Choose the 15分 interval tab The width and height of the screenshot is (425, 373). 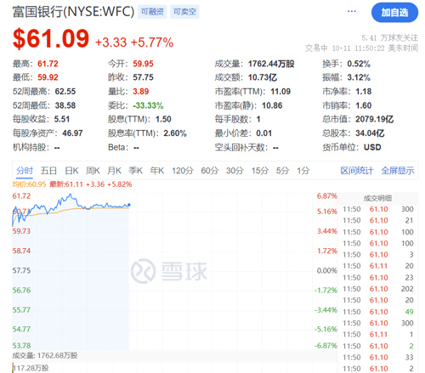260,171
